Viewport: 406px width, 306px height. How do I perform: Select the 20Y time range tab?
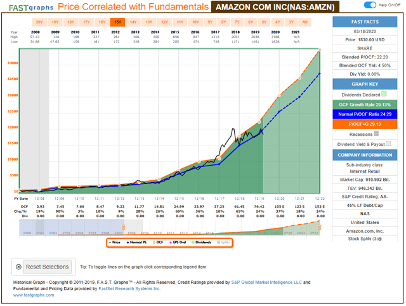pos(39,22)
